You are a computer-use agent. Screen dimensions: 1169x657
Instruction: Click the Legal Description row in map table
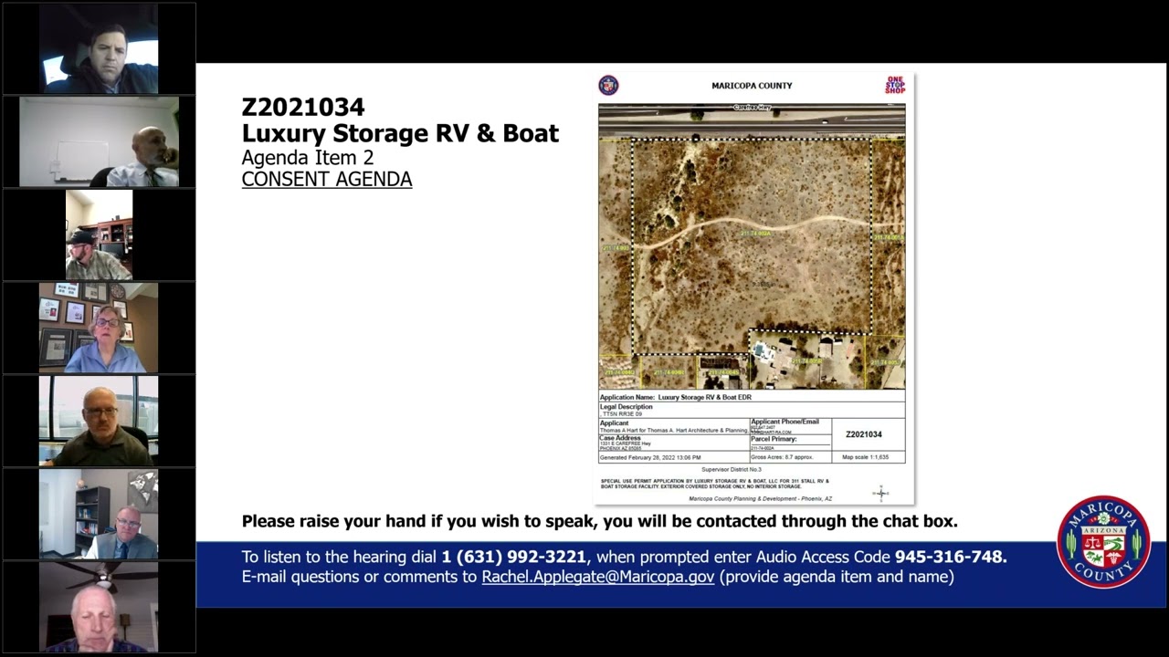point(752,411)
